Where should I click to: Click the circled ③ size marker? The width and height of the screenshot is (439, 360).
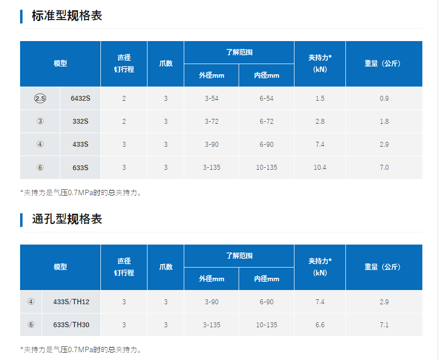(40, 121)
